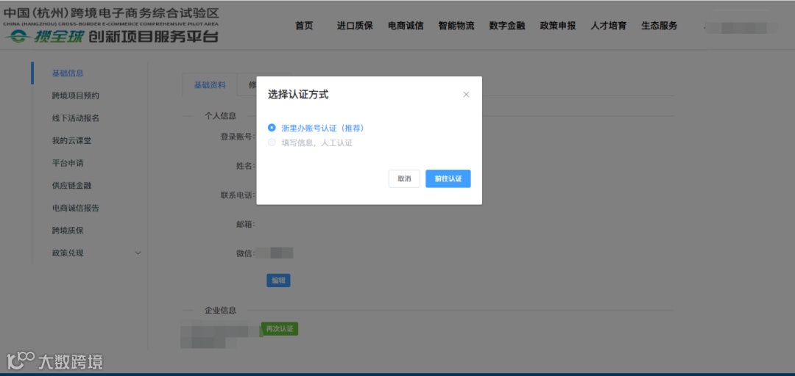The image size is (795, 376).
Task: Open 电商诚信 navigation item
Action: click(x=406, y=26)
